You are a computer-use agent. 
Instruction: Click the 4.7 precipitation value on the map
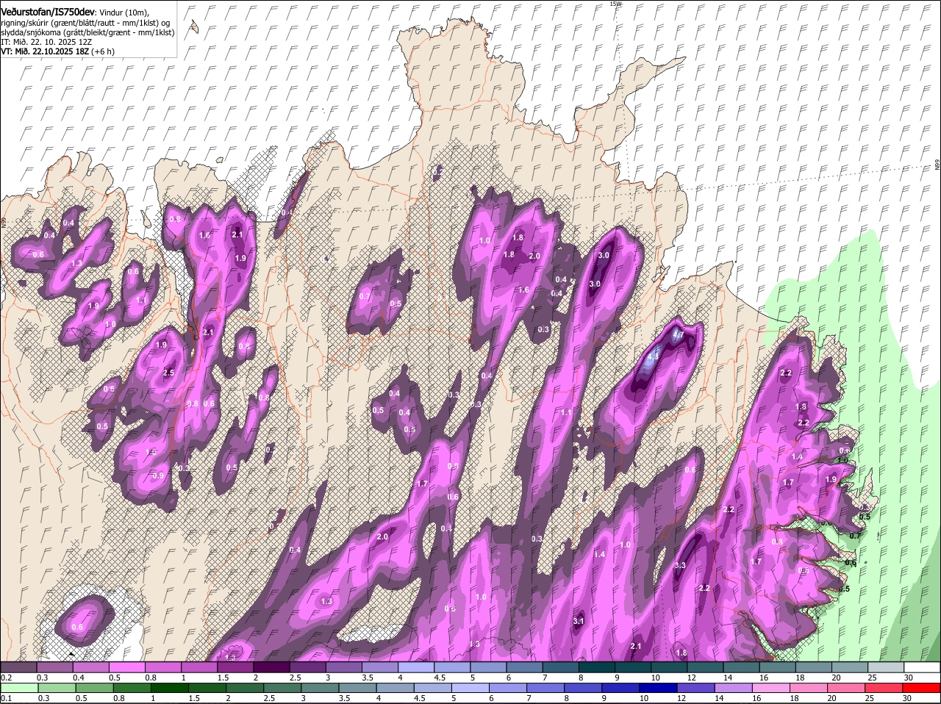679,334
